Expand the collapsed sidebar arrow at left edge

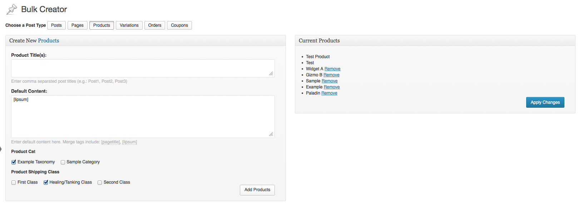coord(1,149)
